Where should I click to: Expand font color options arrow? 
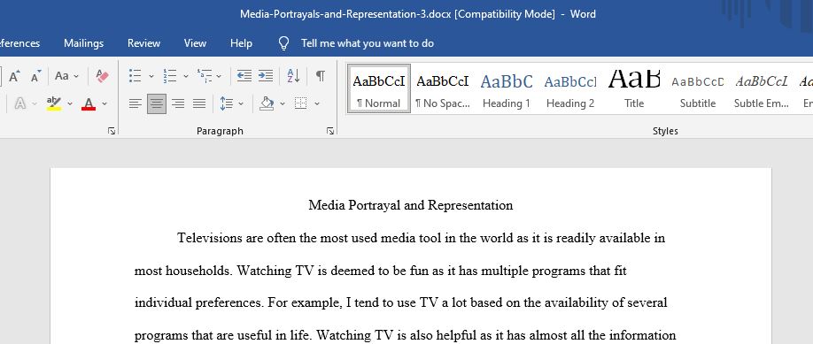(x=105, y=104)
